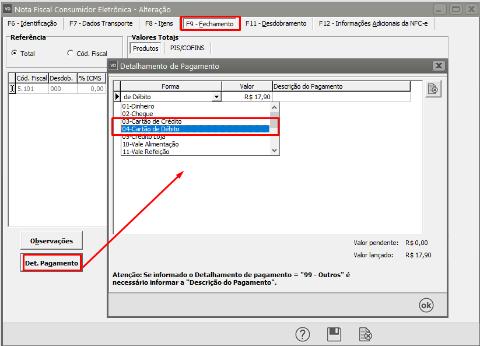Click the delete payment row icon

[x=433, y=89]
